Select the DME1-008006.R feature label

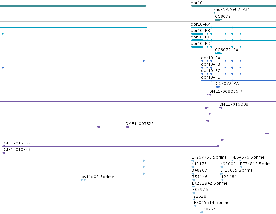pyautogui.click(x=226, y=91)
